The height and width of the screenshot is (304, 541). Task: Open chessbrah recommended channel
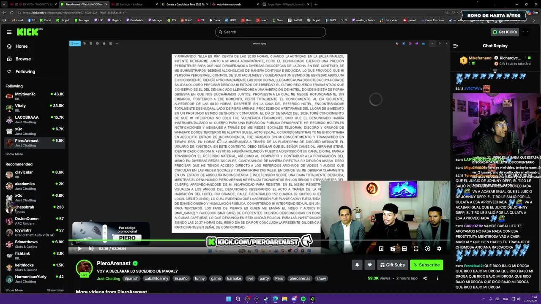click(35, 209)
